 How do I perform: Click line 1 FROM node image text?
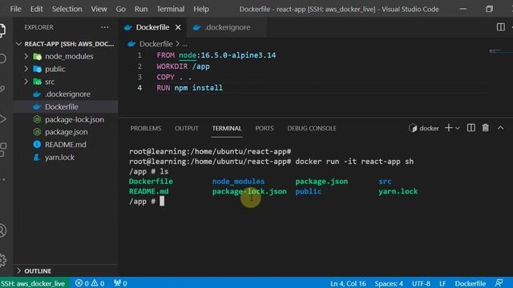pyautogui.click(x=216, y=55)
